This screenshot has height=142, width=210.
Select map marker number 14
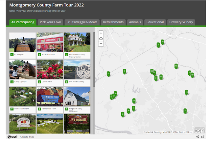(x=108, y=74)
